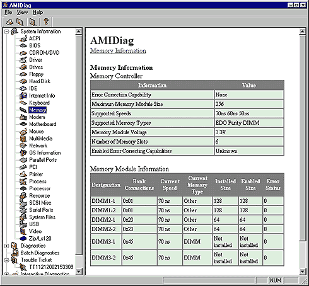309x286 pixels.
Task: Click tree panel scroll down arrow
Action: 79,272
